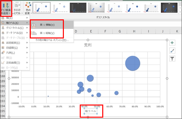Open the 軸(X) submenu
Viewport: 182px width, 119px height.
pos(15,18)
